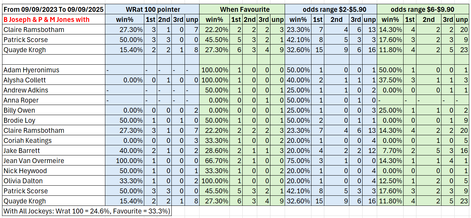Click the Brodie Loy name cell
The width and height of the screenshot is (471, 218).
click(53, 120)
